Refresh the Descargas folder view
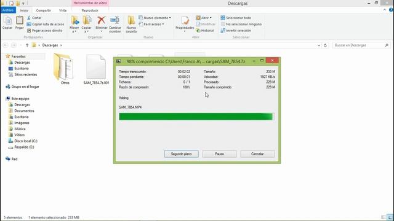The width and height of the screenshot is (394, 221). pyautogui.click(x=325, y=45)
